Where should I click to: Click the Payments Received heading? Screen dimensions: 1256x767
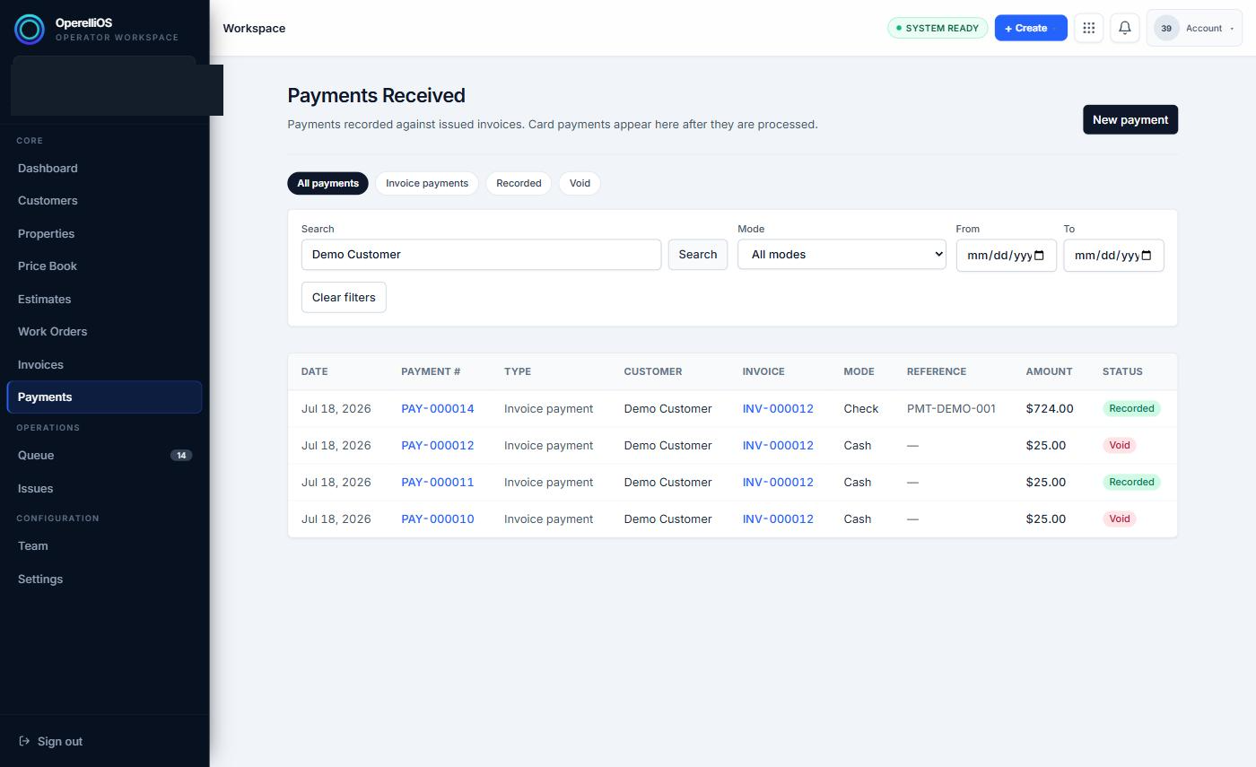point(376,95)
